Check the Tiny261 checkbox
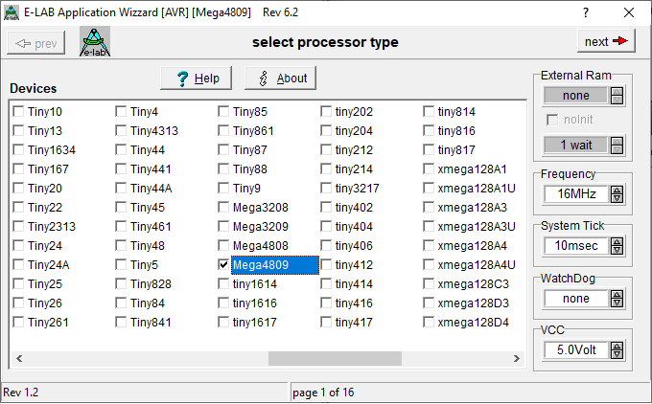The height and width of the screenshot is (404, 652). pos(18,323)
